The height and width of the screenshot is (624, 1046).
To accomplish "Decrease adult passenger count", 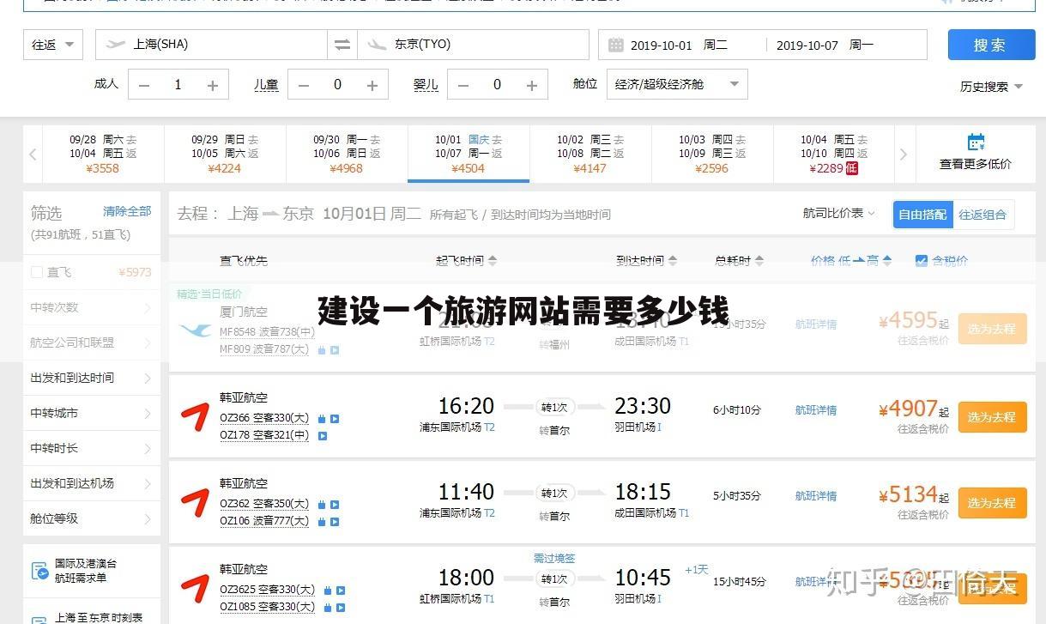I will [x=144, y=85].
